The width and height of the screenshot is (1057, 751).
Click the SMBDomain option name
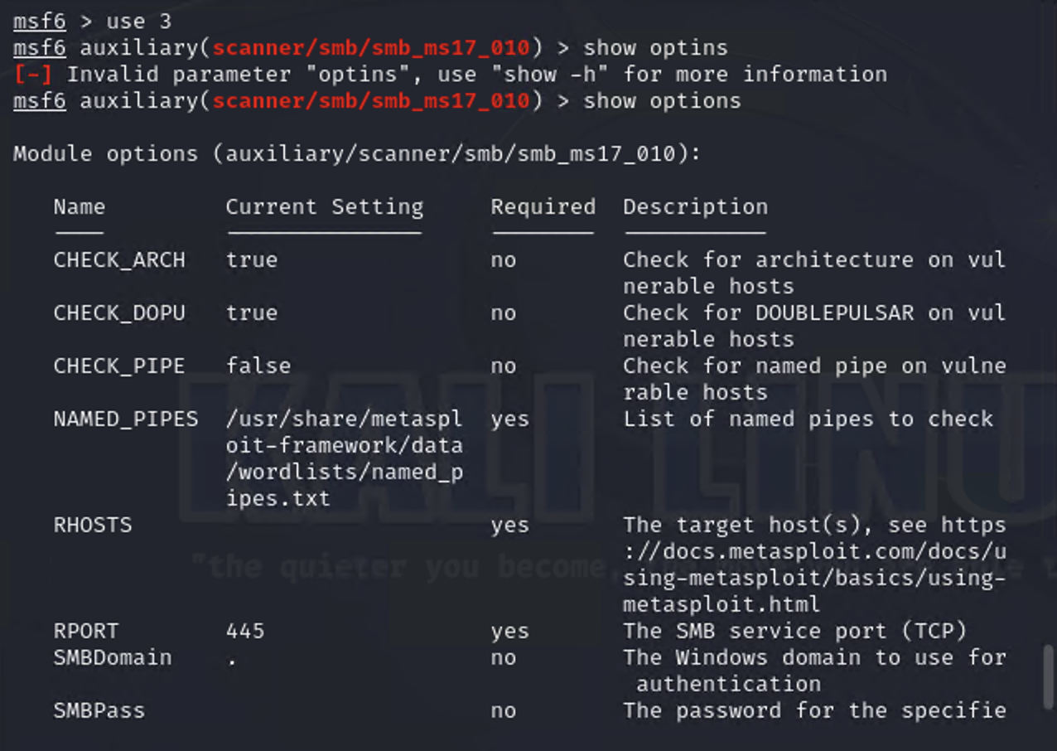[113, 657]
